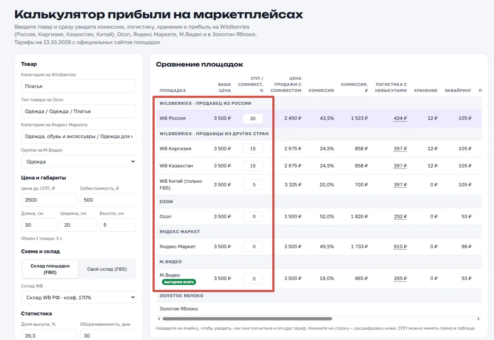
Task: Click the Золотое Яблоко row name
Action: click(178, 309)
